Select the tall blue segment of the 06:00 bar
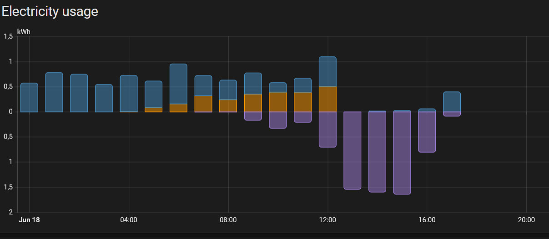Viewport: 549px width, 239px height. pos(178,84)
